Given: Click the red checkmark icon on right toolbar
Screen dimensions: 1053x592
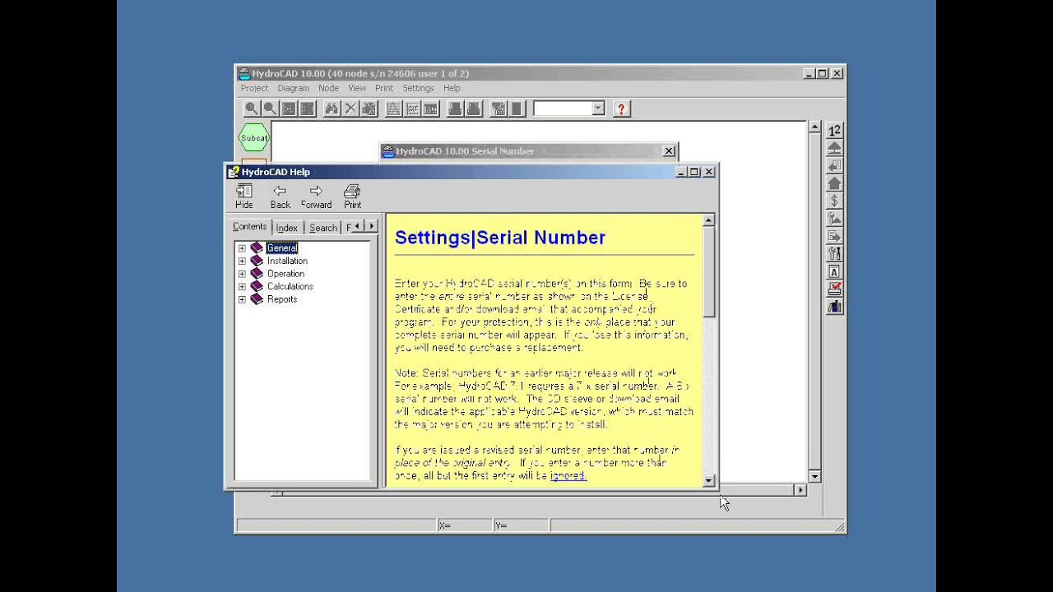Looking at the screenshot, I should 834,289.
